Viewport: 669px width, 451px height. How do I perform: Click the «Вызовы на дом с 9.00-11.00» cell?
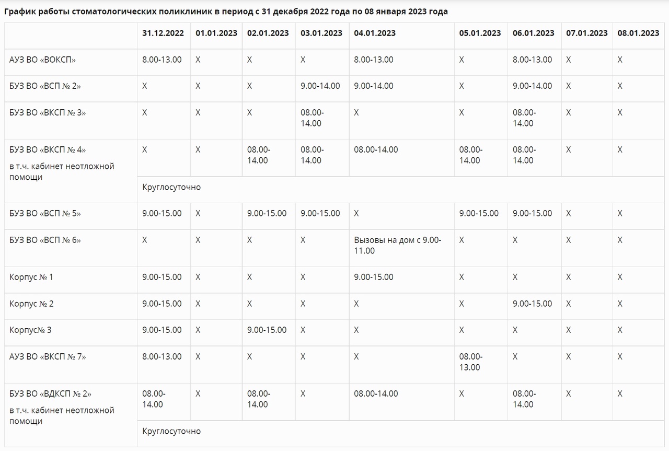[x=398, y=245]
